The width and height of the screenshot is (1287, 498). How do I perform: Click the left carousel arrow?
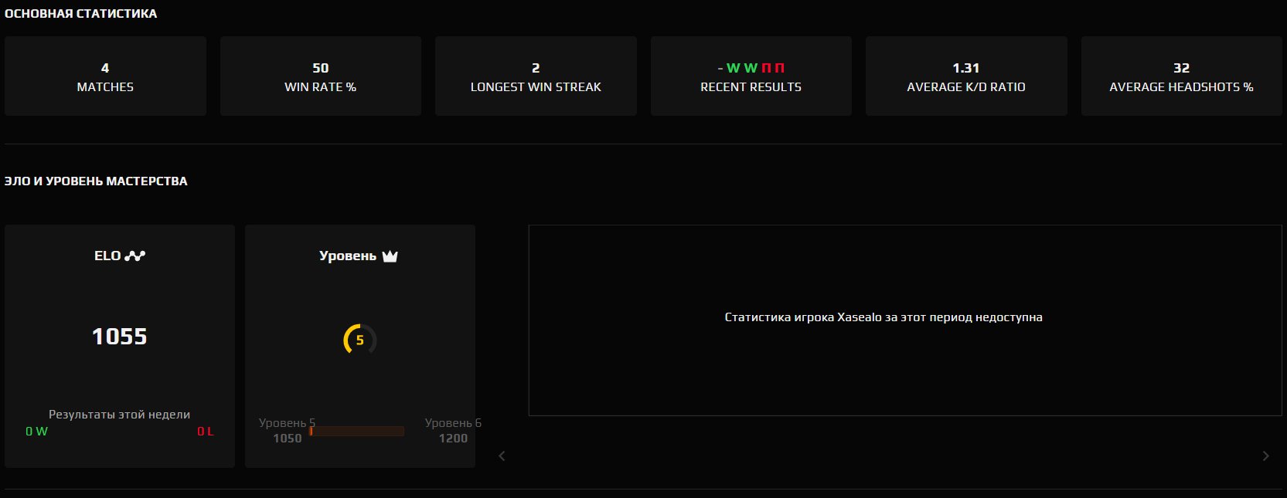[502, 456]
